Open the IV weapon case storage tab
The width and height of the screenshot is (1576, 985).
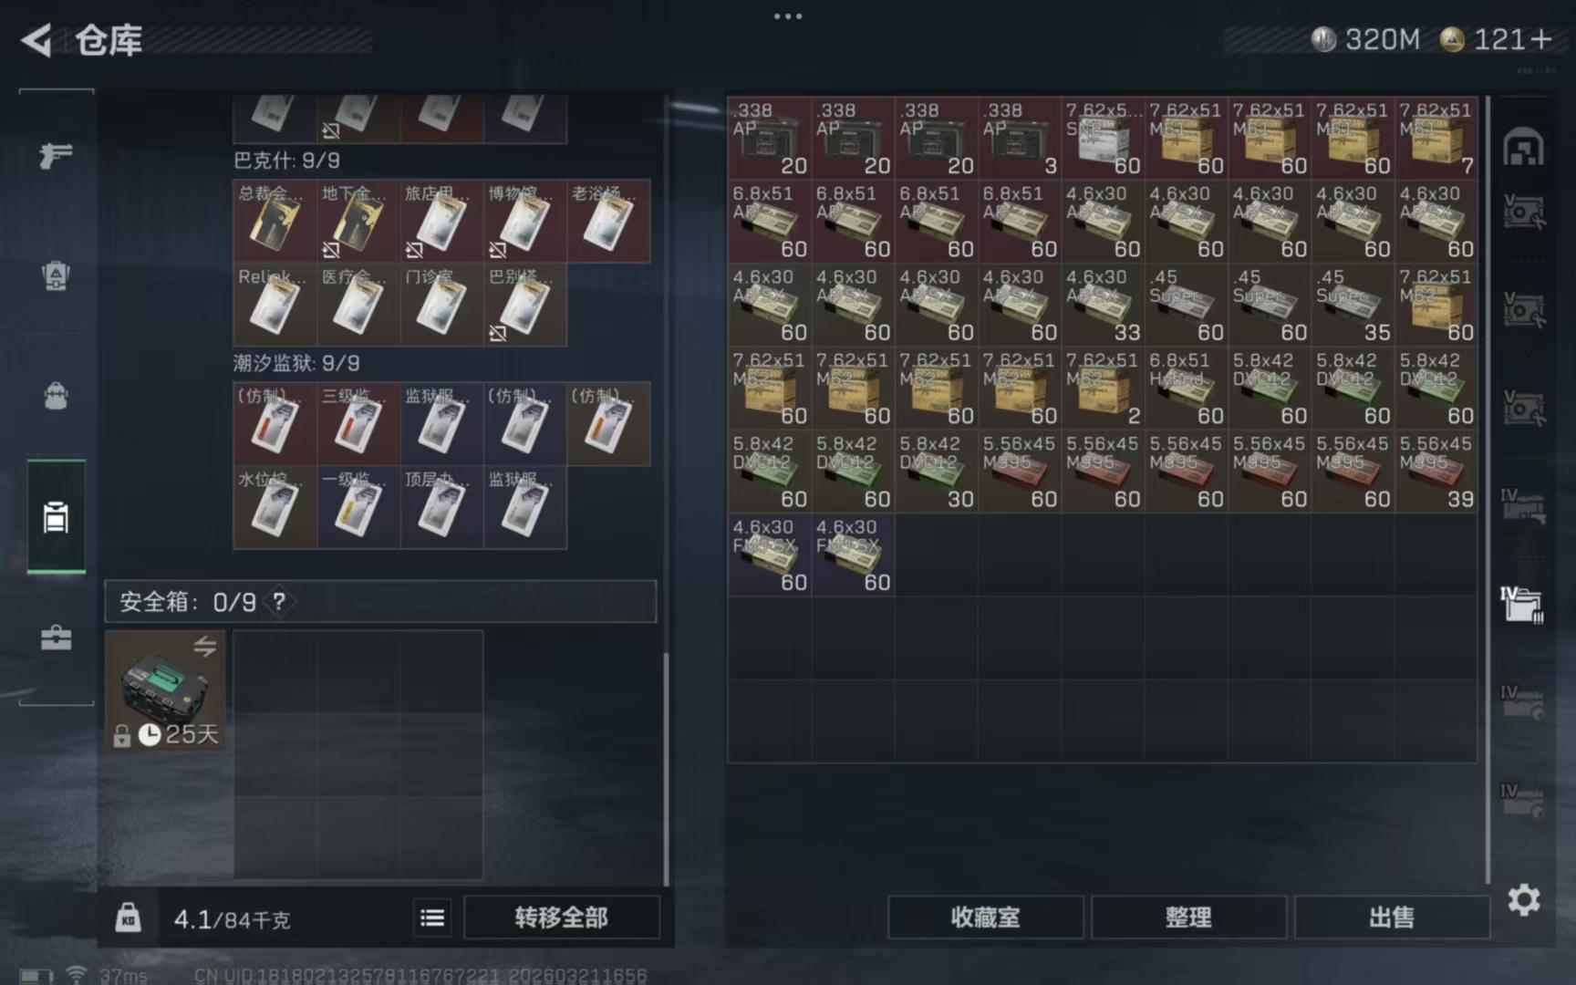pyautogui.click(x=1523, y=507)
